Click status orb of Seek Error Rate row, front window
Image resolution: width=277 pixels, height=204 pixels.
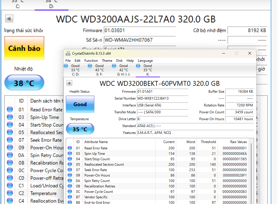pyautogui.click(x=70, y=170)
